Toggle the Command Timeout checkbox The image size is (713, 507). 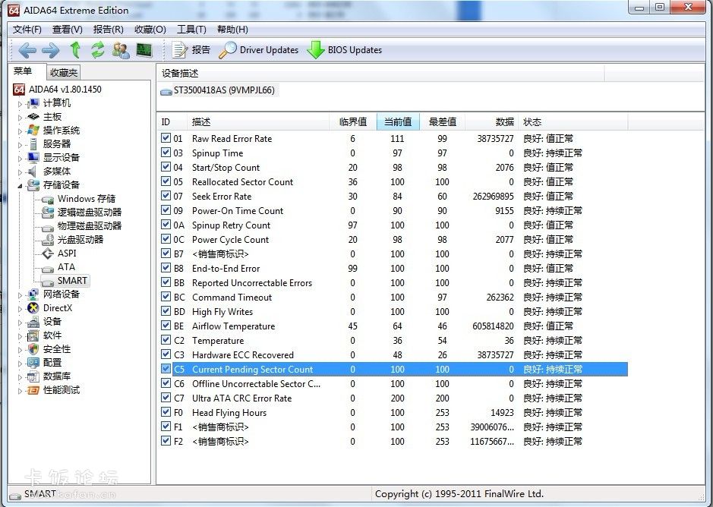coord(166,297)
